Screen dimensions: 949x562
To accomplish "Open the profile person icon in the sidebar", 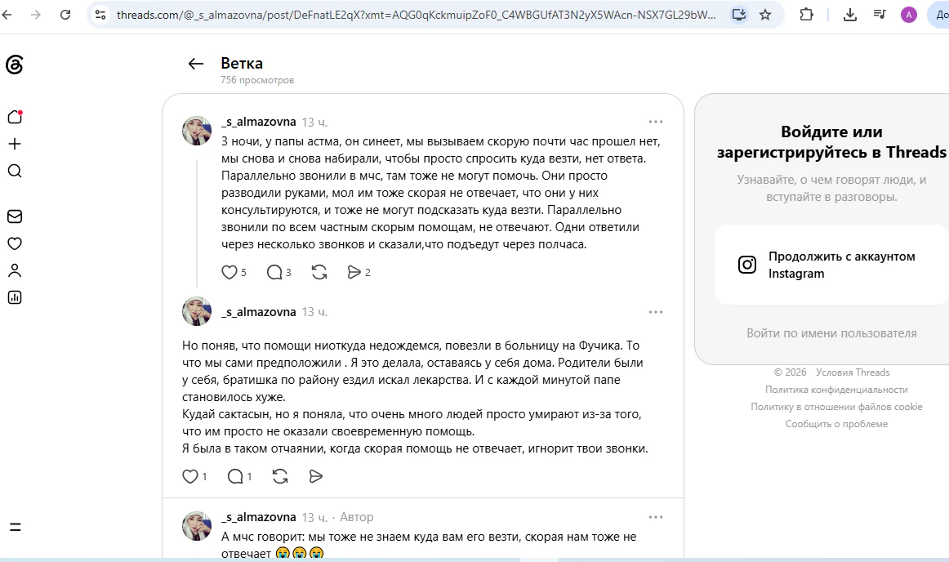I will click(15, 270).
